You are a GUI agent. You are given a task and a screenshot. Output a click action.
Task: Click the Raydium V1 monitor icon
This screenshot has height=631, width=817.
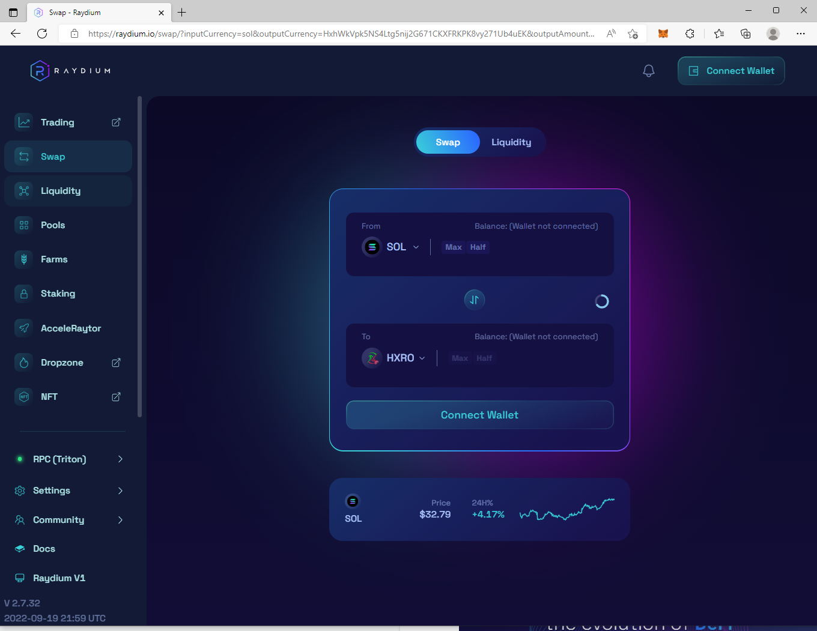pos(20,578)
